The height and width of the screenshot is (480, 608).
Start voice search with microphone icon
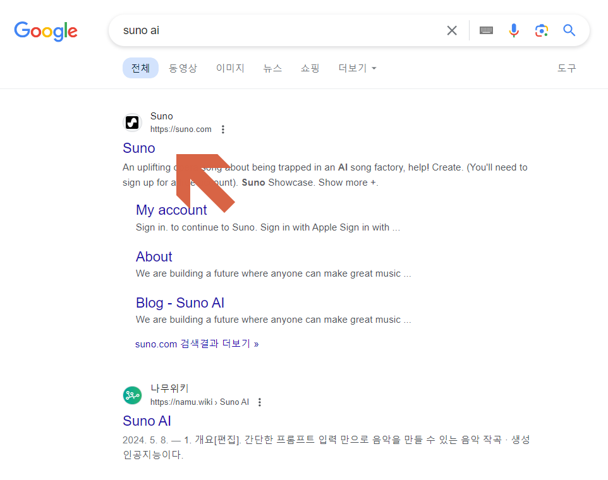[514, 30]
